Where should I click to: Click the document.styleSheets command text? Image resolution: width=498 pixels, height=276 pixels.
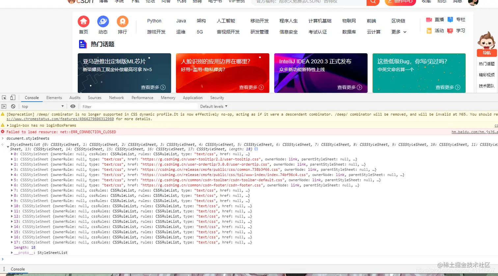28,138
